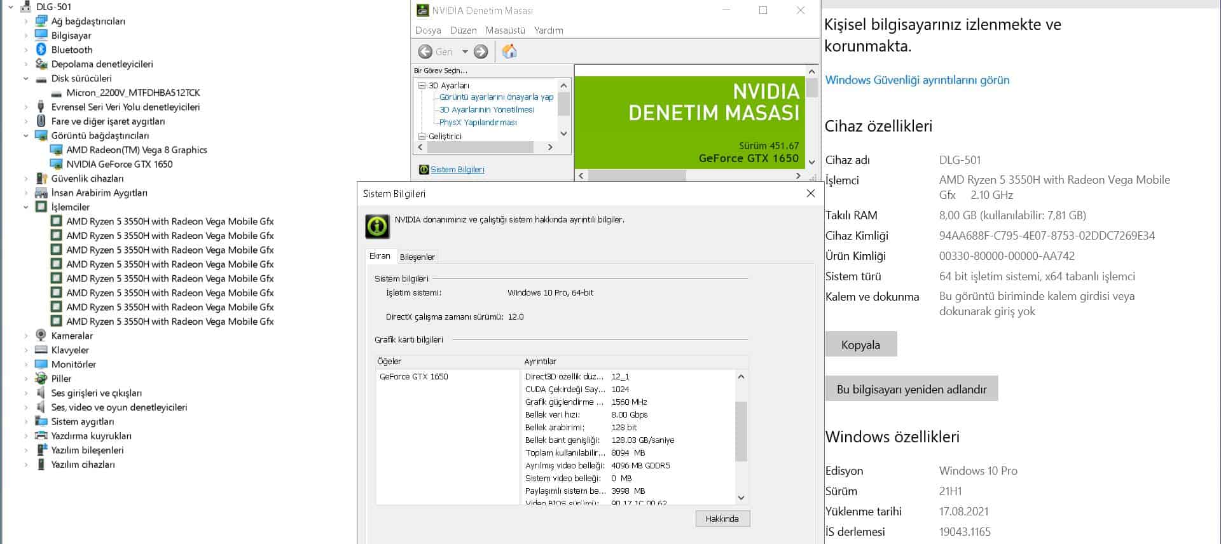Click the İnsan Arabirim Aygıtları icon
The width and height of the screenshot is (1221, 544).
(41, 193)
